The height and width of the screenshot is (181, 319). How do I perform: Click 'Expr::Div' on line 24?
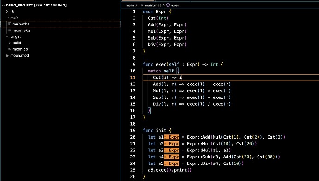pyautogui.click(x=198, y=163)
